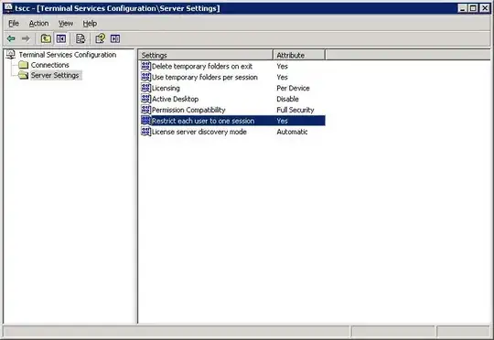Open the Action menu
The width and height of the screenshot is (494, 340).
(38, 23)
